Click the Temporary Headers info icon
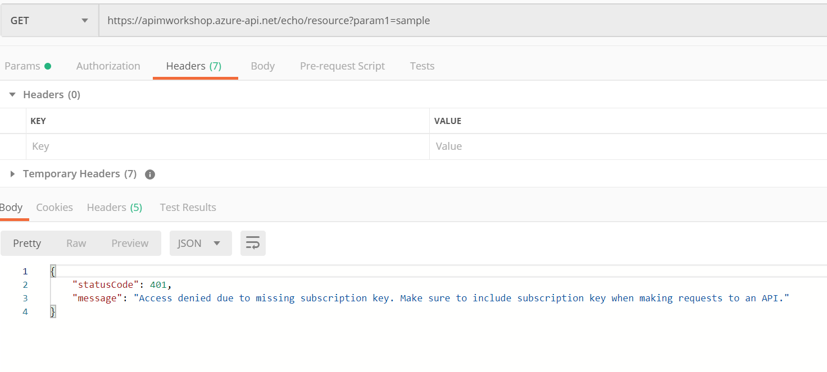 (150, 174)
